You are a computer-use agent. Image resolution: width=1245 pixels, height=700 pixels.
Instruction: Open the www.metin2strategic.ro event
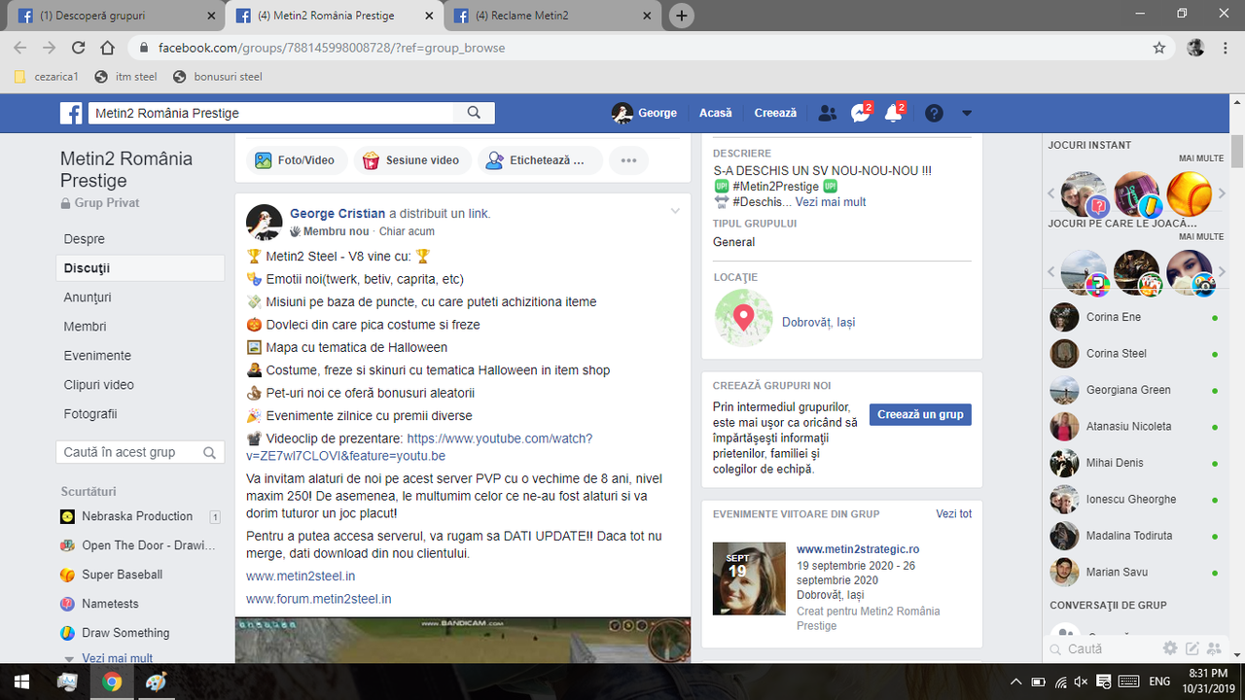pos(858,549)
